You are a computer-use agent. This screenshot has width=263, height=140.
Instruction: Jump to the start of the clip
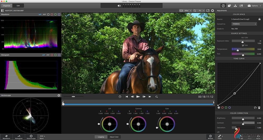coord(127,97)
